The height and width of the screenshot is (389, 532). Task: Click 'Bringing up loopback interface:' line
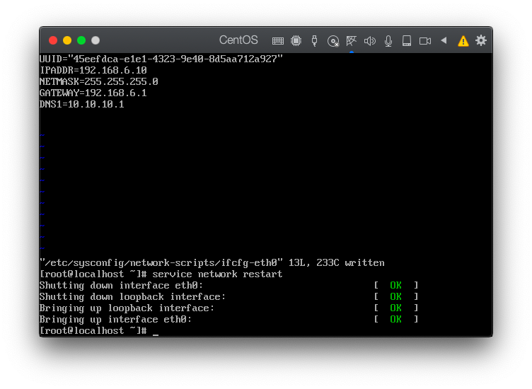[127, 308]
